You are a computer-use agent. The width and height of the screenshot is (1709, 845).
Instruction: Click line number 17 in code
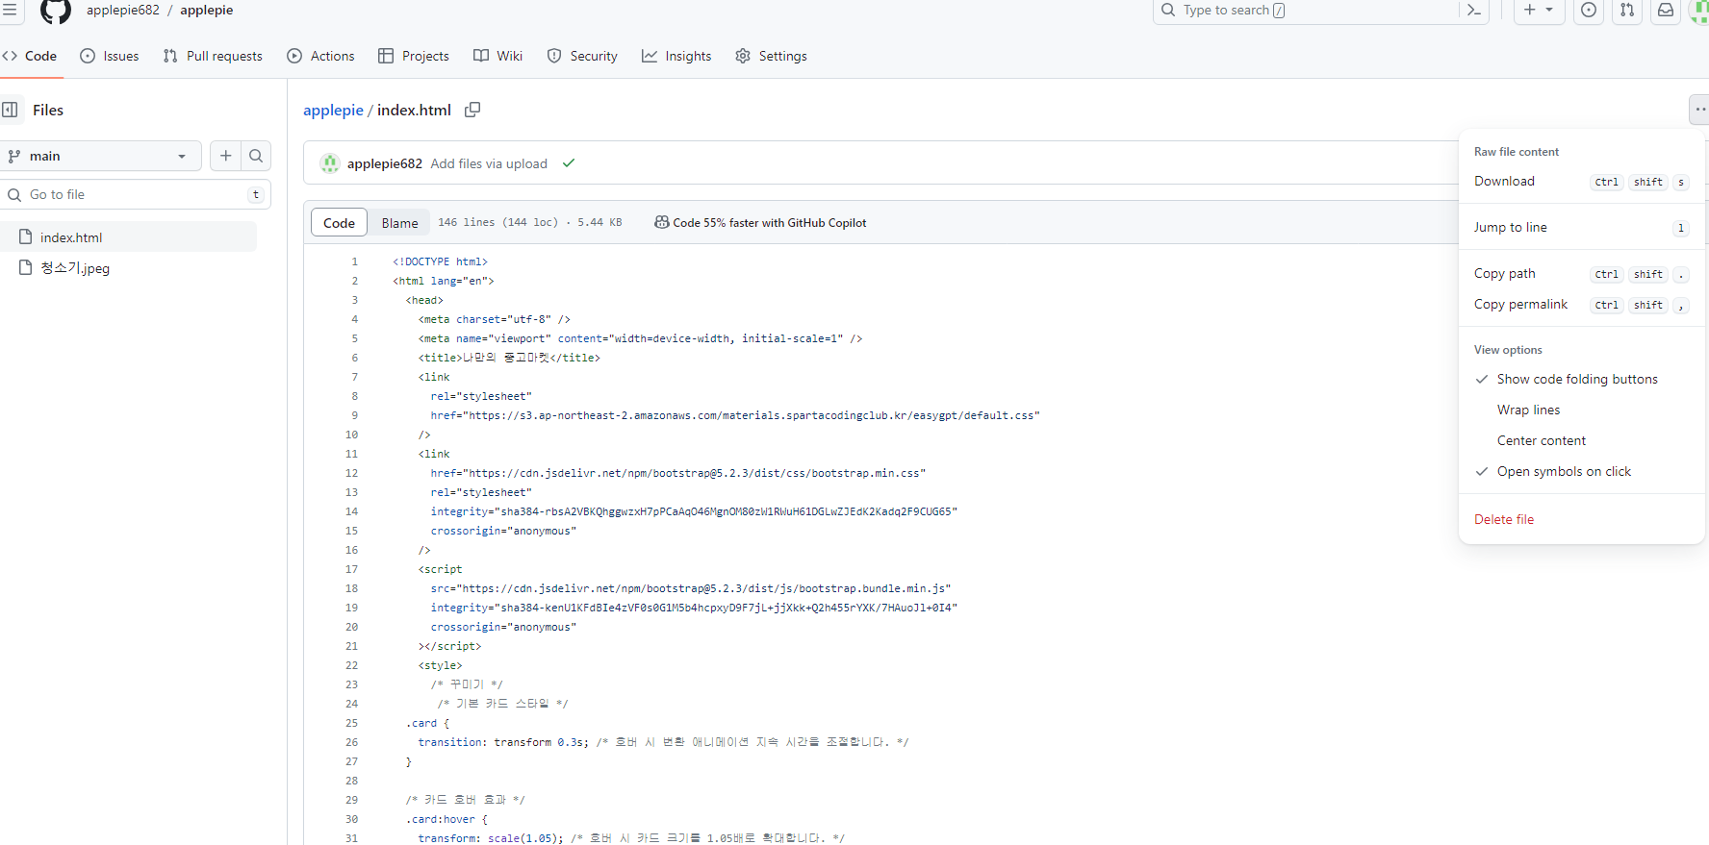[351, 569]
